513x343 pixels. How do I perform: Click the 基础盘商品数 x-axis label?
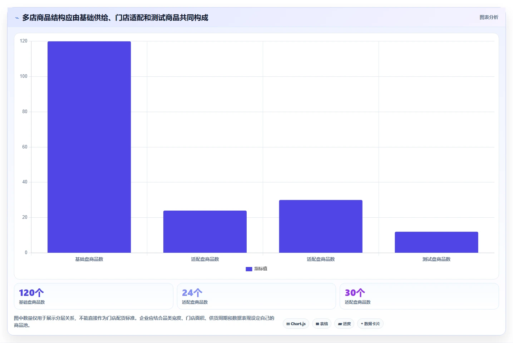point(89,259)
